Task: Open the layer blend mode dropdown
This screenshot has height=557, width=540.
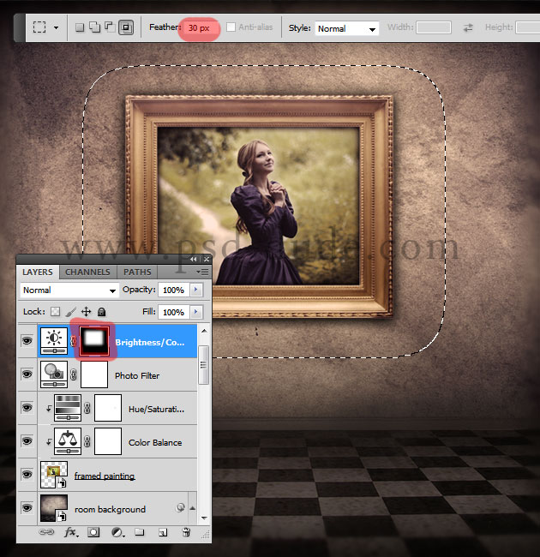Action: click(x=69, y=290)
